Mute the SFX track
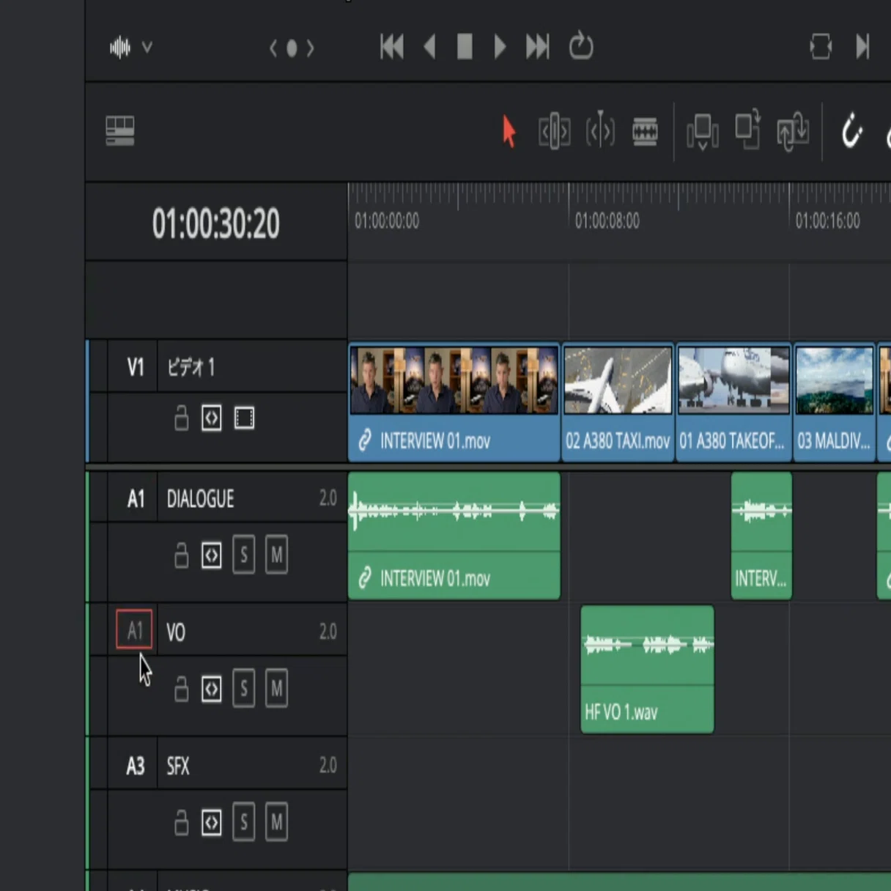Screen dimensions: 891x891 click(x=276, y=822)
